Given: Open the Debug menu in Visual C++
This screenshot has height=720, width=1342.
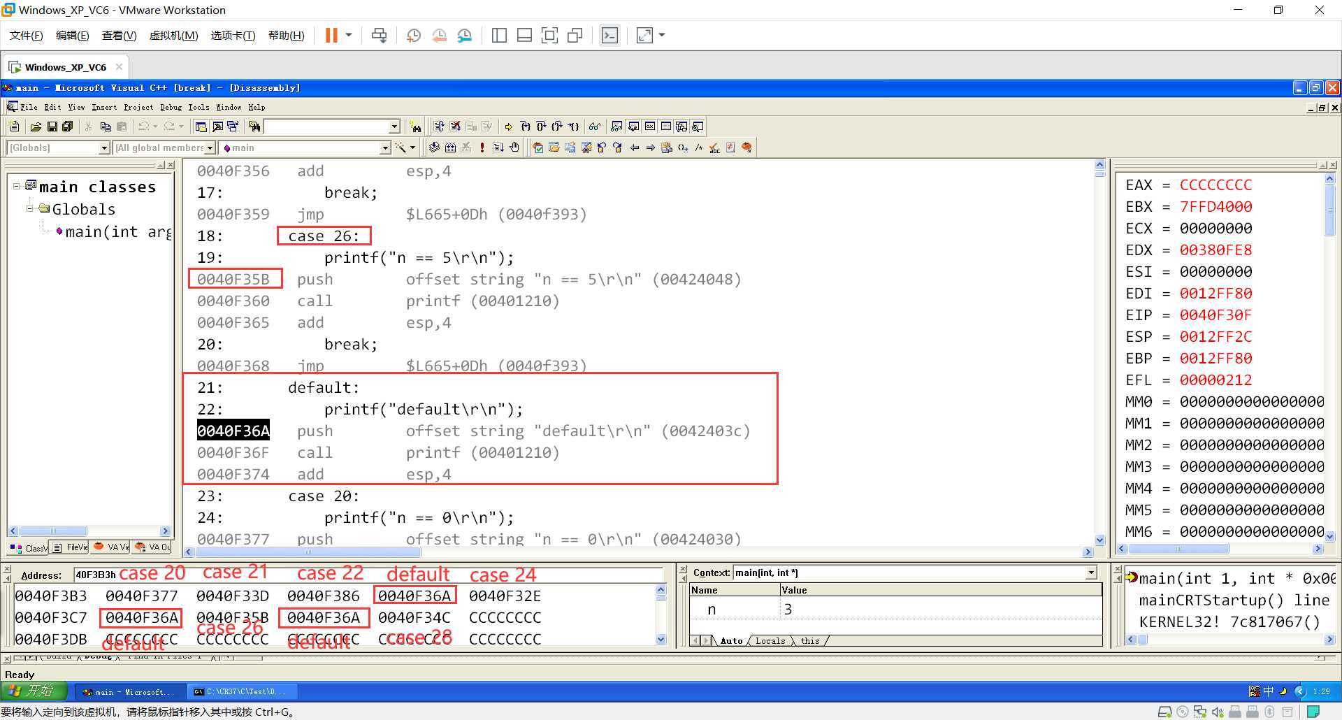Looking at the screenshot, I should pyautogui.click(x=171, y=107).
